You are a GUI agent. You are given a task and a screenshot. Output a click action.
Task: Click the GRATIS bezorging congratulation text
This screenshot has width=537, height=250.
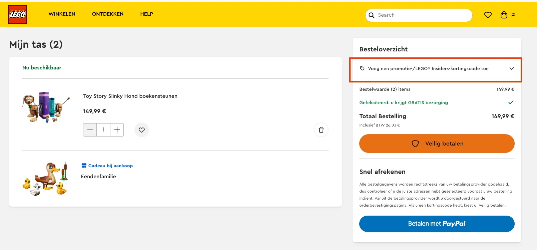(404, 102)
